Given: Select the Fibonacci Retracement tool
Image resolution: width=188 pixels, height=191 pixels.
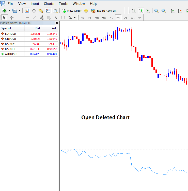Looking at the screenshot, I should [49, 18].
